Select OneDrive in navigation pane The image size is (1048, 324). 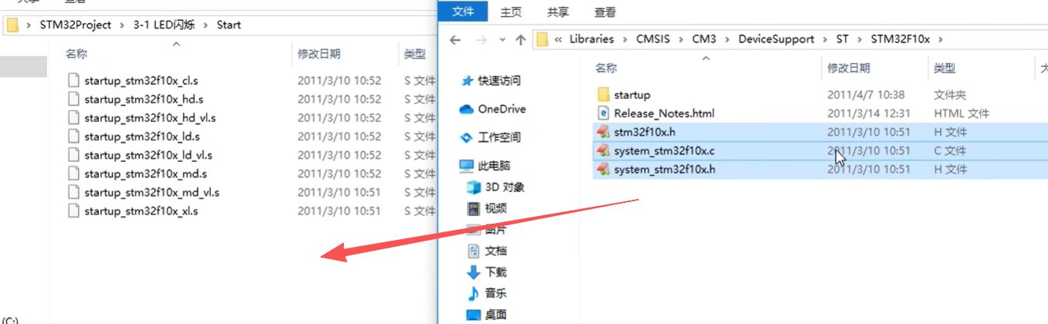tap(503, 109)
